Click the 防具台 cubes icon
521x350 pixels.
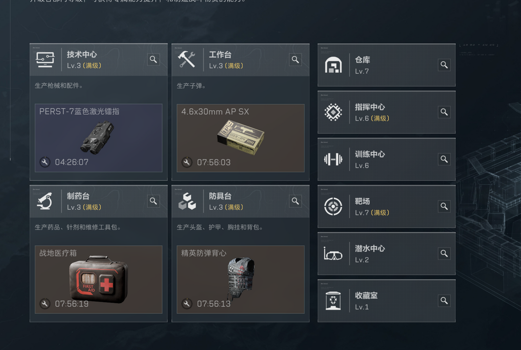click(x=187, y=201)
